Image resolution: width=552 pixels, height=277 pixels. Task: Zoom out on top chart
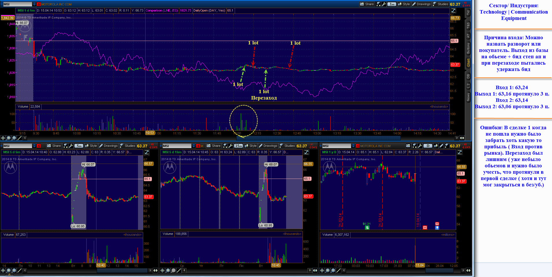14,138
